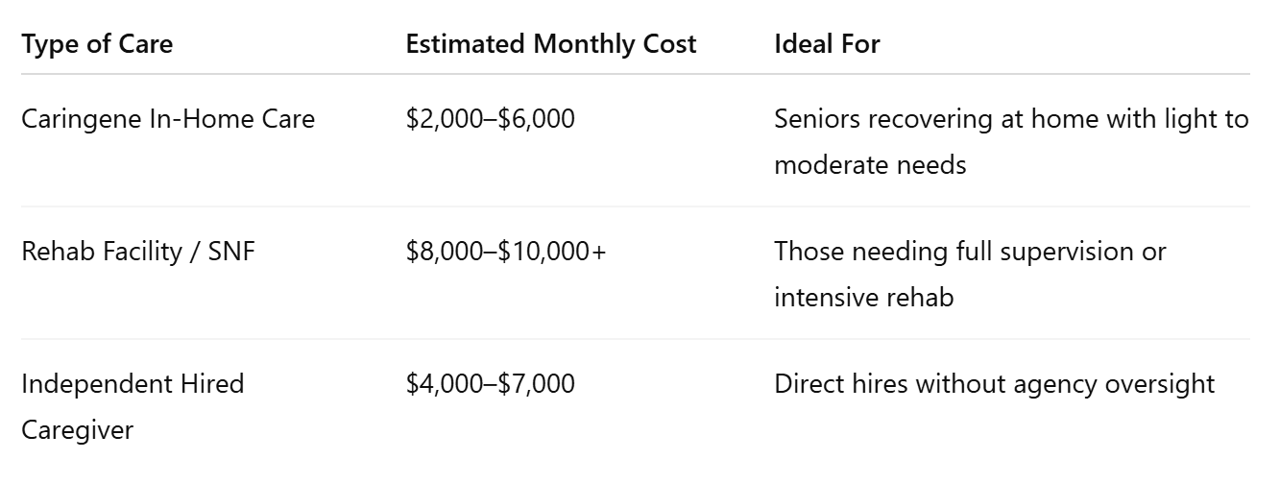Click the intensive rehab text line

pos(864,298)
